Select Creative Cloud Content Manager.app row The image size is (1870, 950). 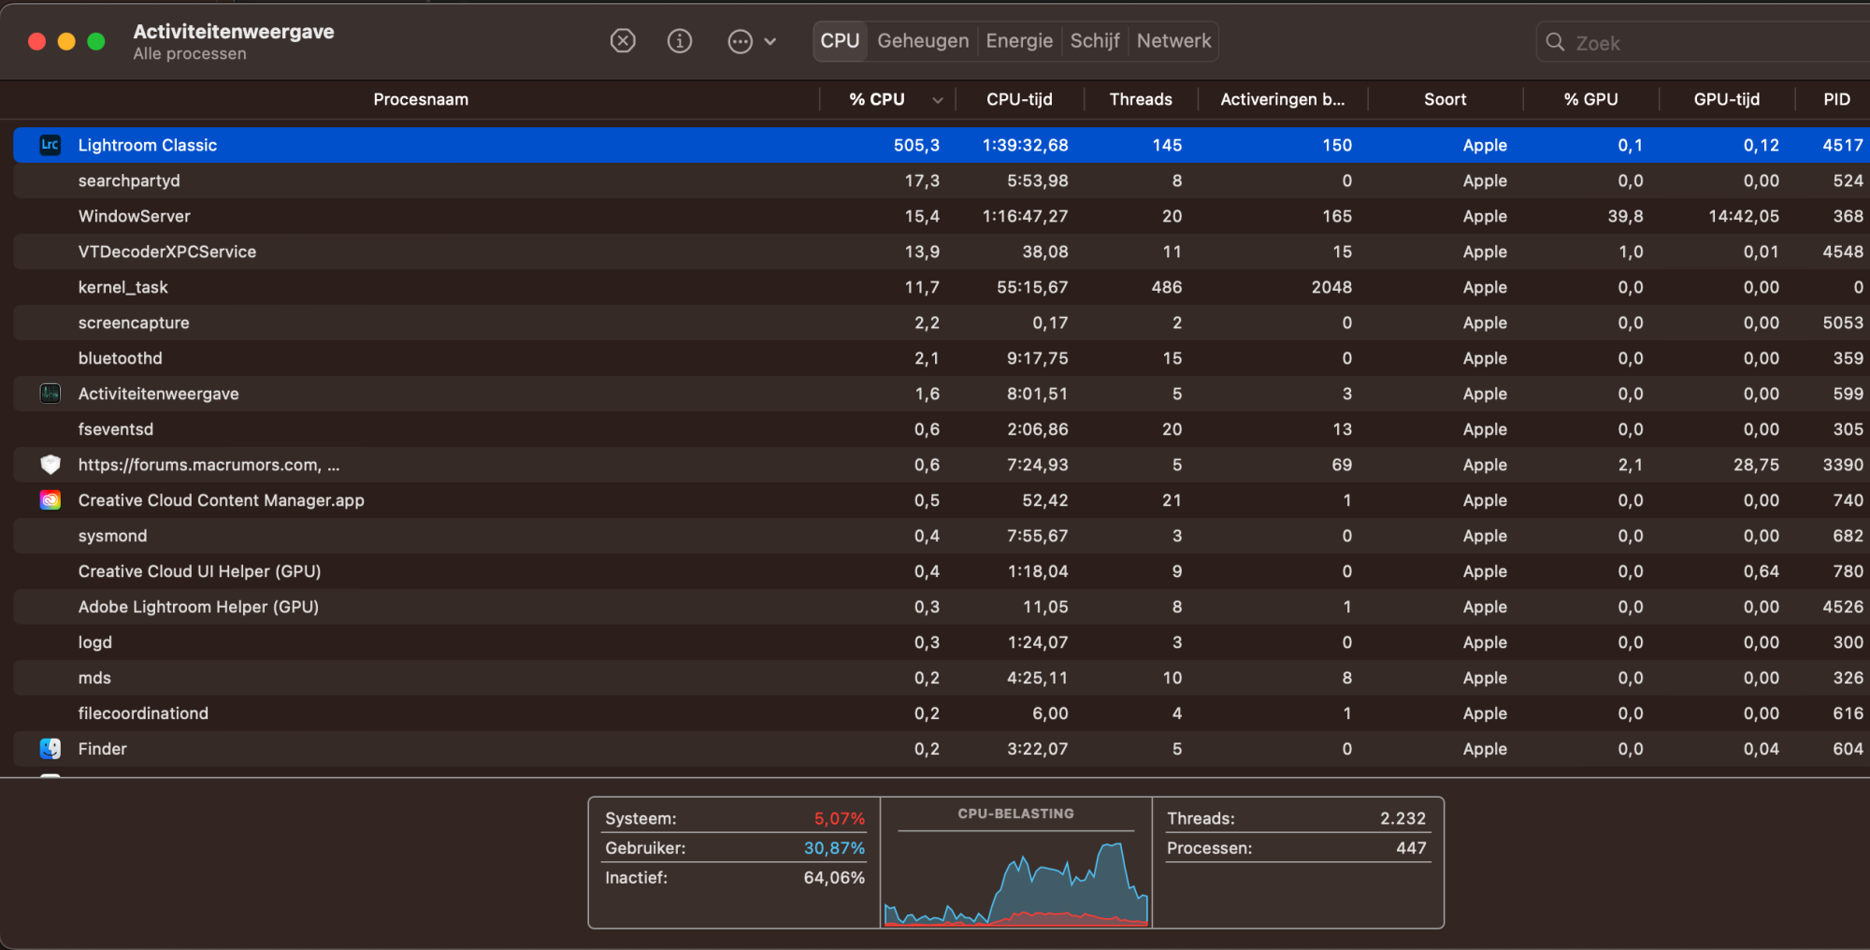coord(942,500)
